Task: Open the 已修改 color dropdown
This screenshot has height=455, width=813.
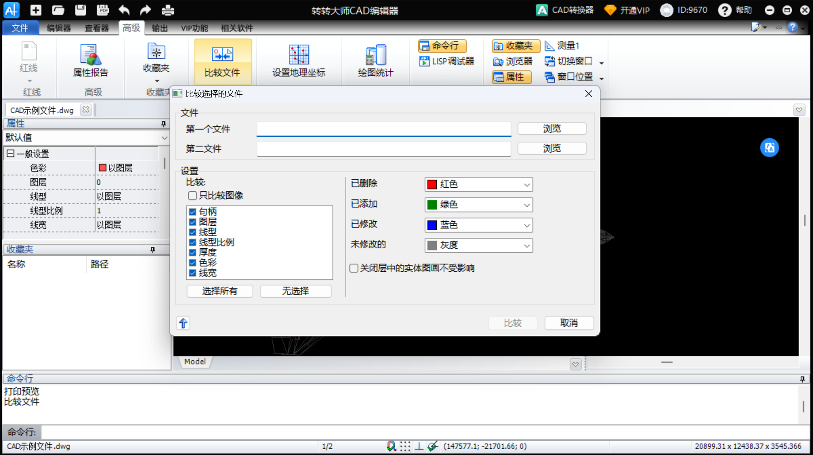Action: 479,225
